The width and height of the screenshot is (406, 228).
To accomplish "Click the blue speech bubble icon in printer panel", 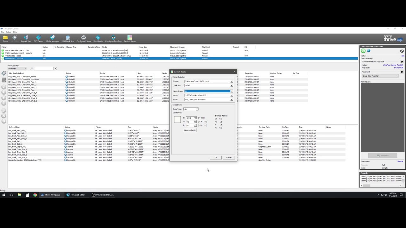I will pyautogui.click(x=369, y=51).
